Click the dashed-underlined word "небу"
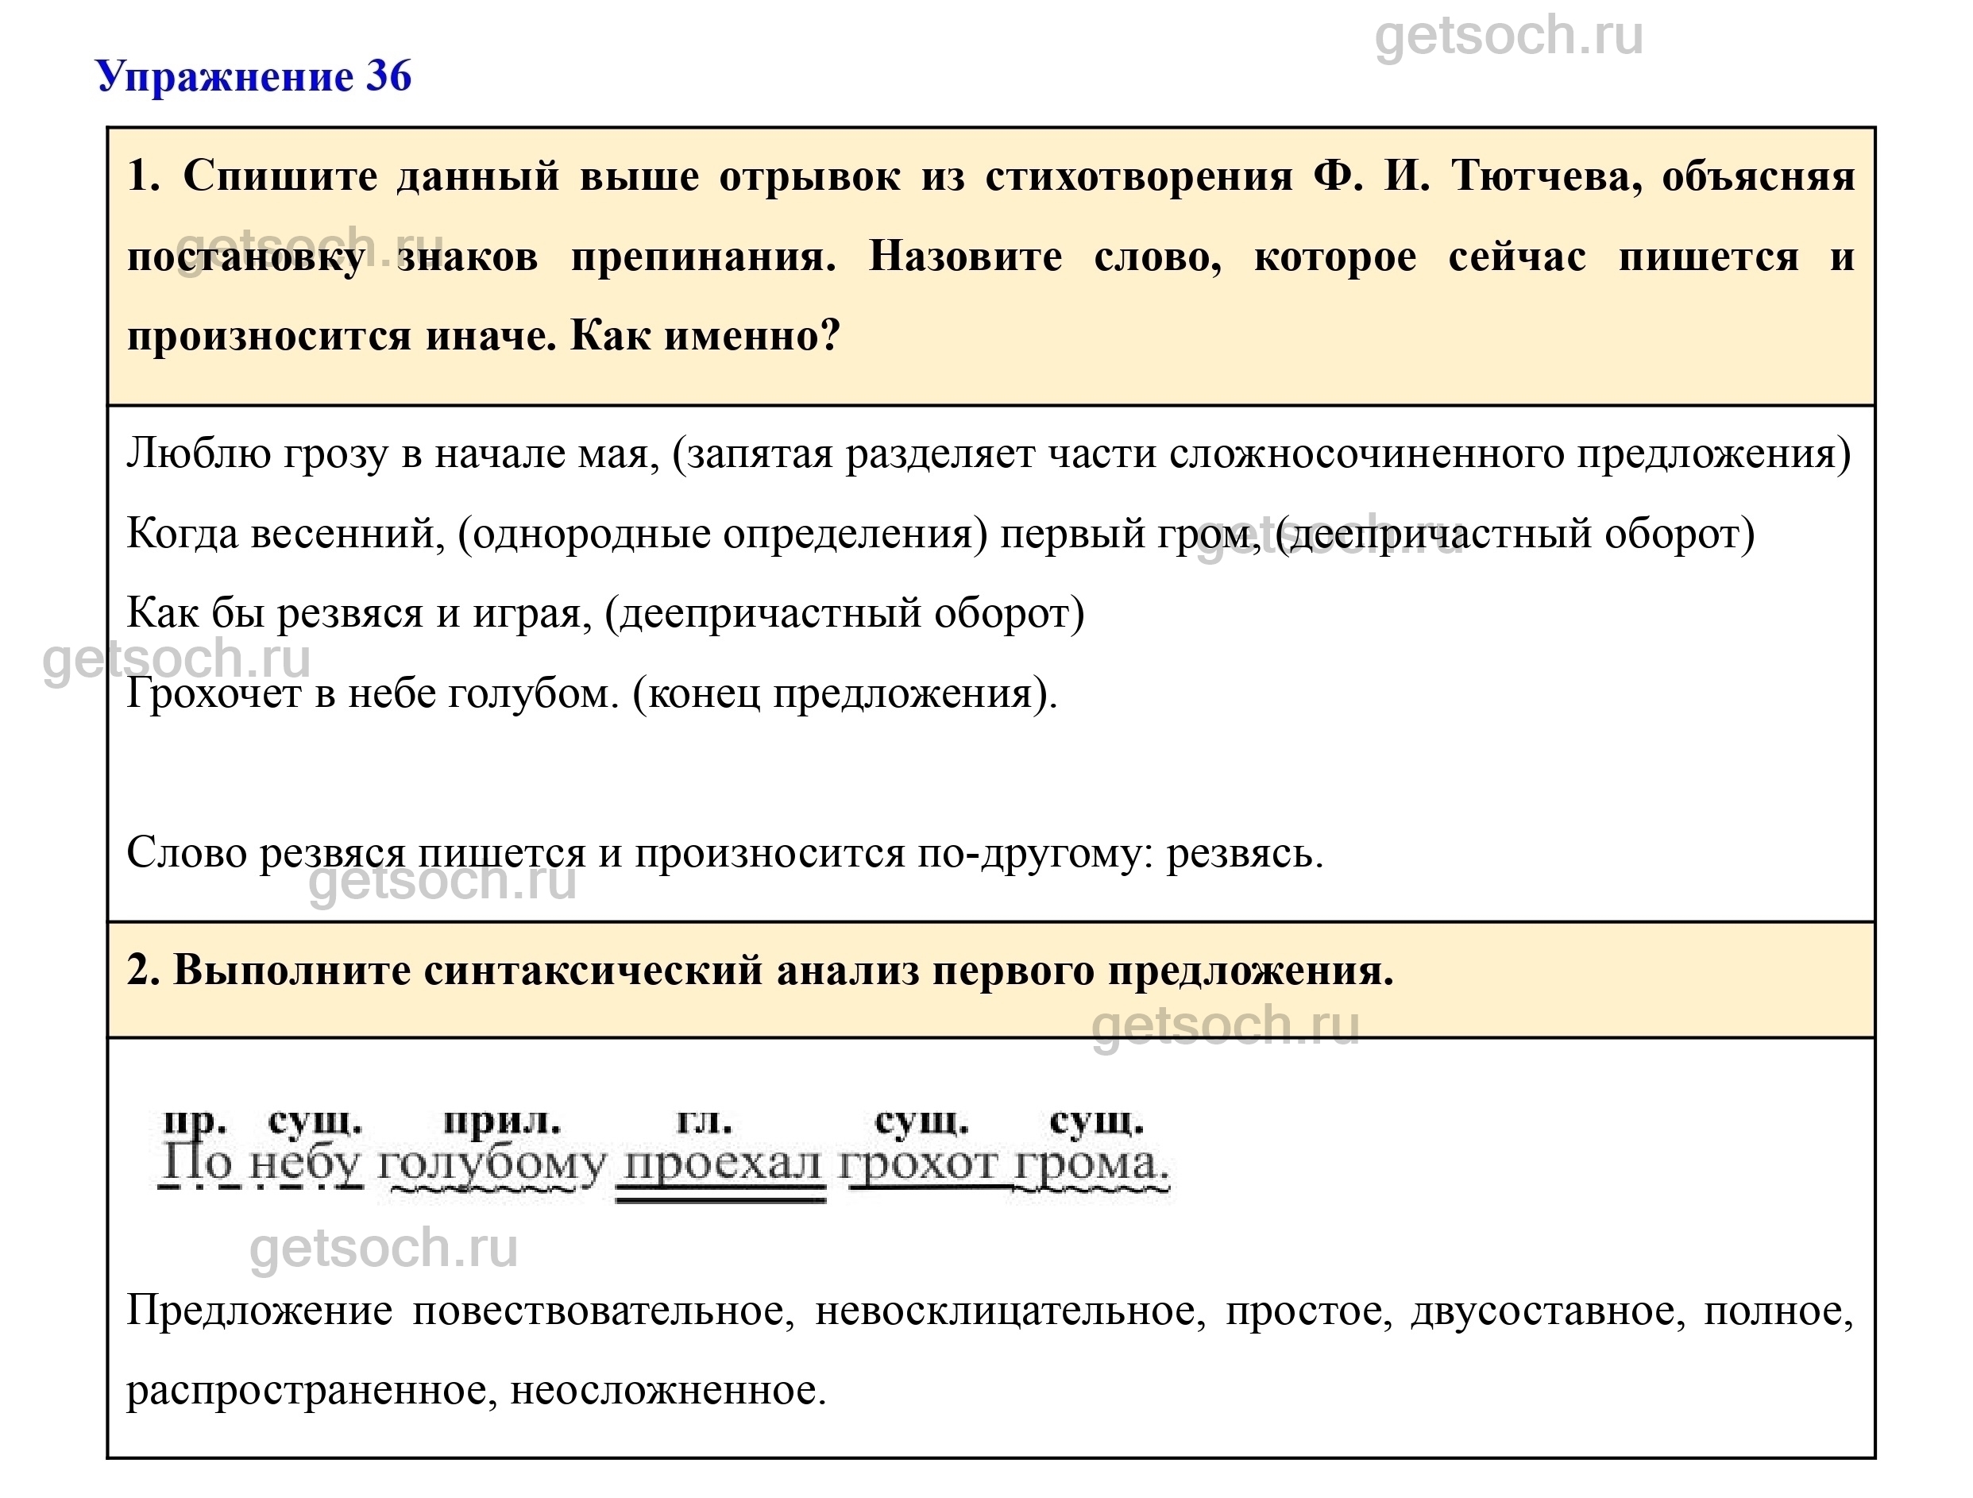 [x=305, y=1164]
